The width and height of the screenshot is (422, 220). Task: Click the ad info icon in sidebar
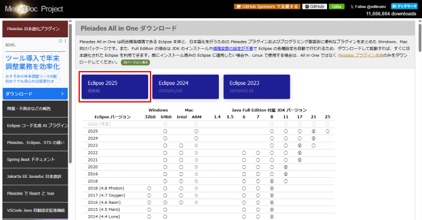(60, 41)
